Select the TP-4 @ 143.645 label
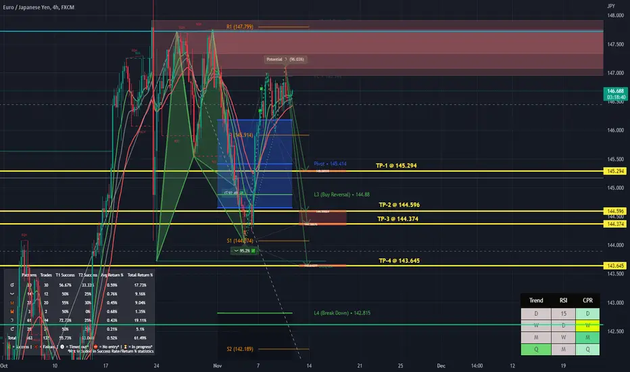This screenshot has height=372, width=630. (x=399, y=260)
